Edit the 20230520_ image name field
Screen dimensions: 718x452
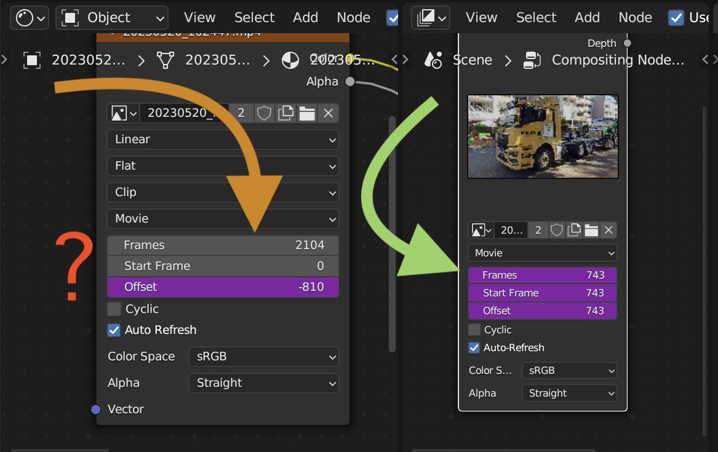click(x=184, y=113)
